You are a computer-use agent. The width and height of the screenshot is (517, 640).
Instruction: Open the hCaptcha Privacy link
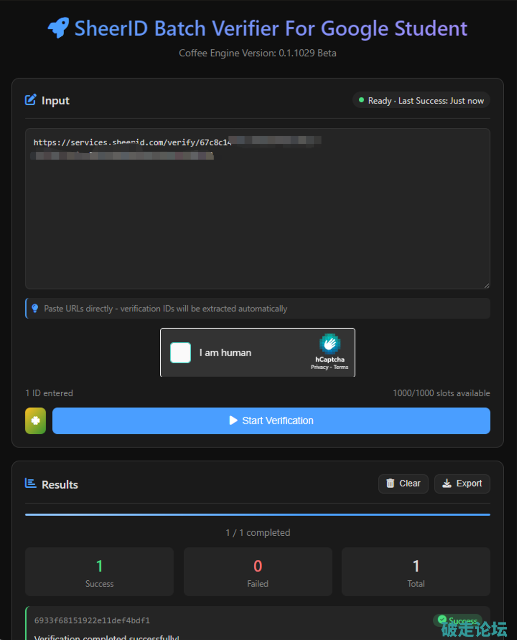point(319,367)
